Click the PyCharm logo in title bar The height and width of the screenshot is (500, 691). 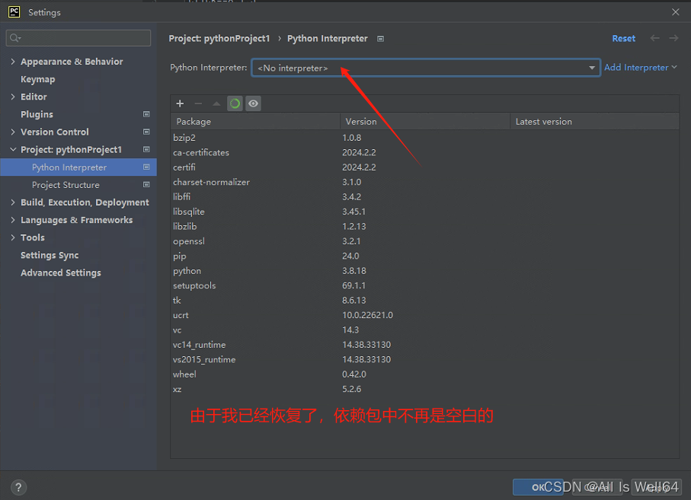[x=14, y=12]
